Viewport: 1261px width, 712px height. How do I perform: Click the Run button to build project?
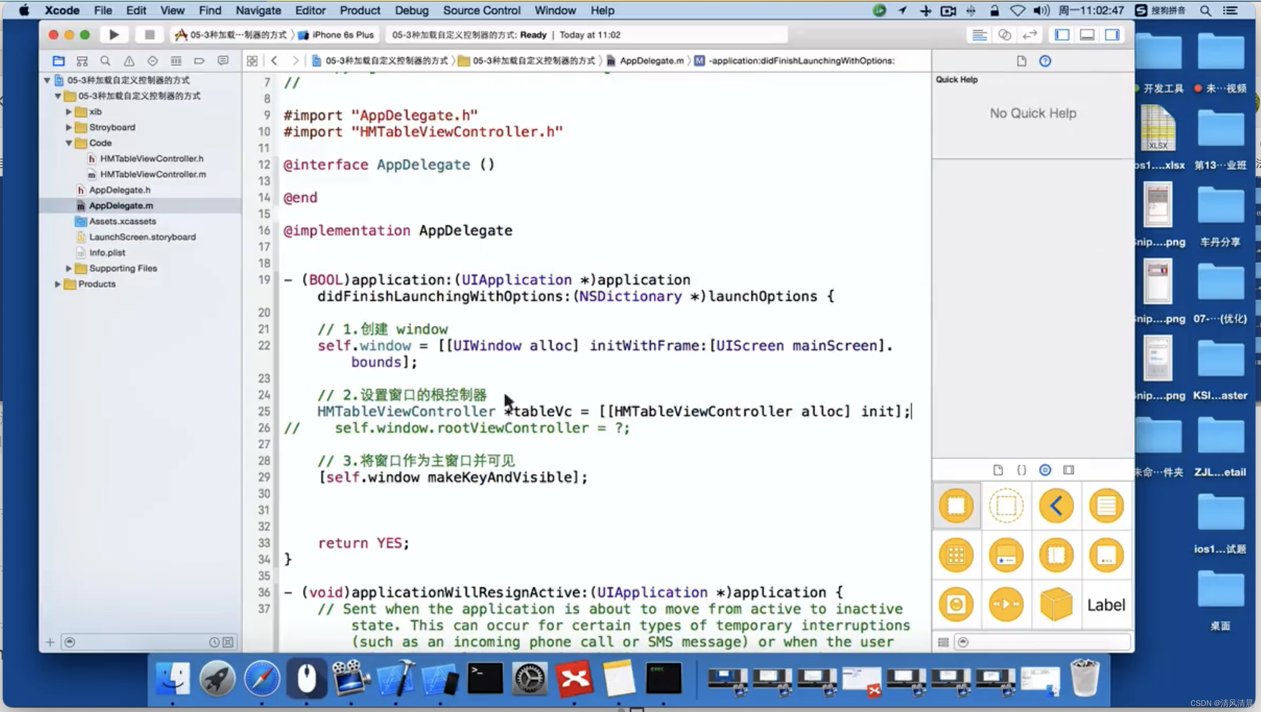click(x=114, y=34)
